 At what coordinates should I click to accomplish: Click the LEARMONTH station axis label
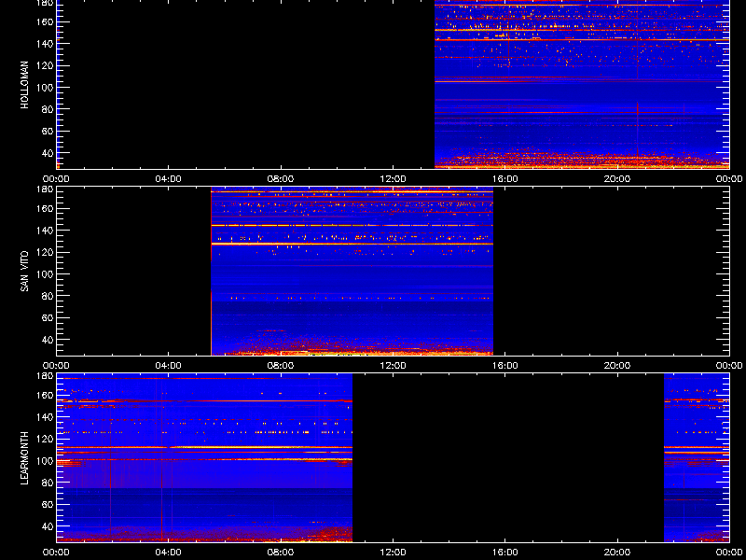pos(25,458)
